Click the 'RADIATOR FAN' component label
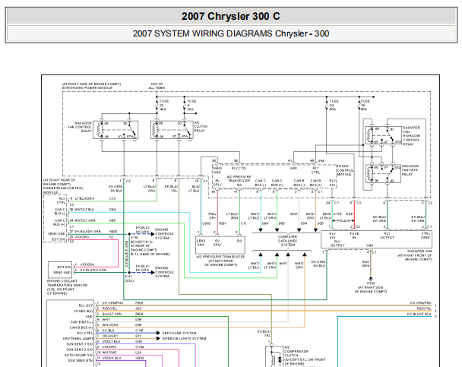 pos(419,252)
